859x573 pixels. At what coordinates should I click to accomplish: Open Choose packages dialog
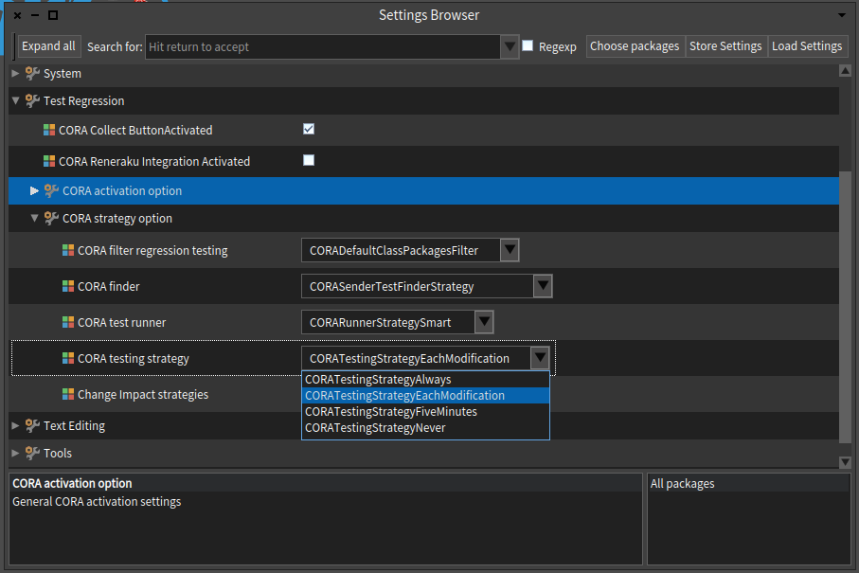635,46
